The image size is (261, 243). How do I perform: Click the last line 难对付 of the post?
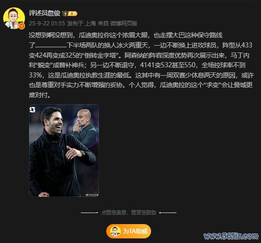pos(40,95)
